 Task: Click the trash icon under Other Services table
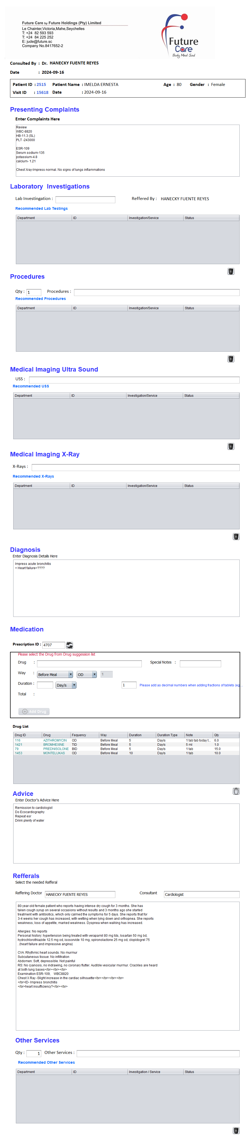(236, 1131)
